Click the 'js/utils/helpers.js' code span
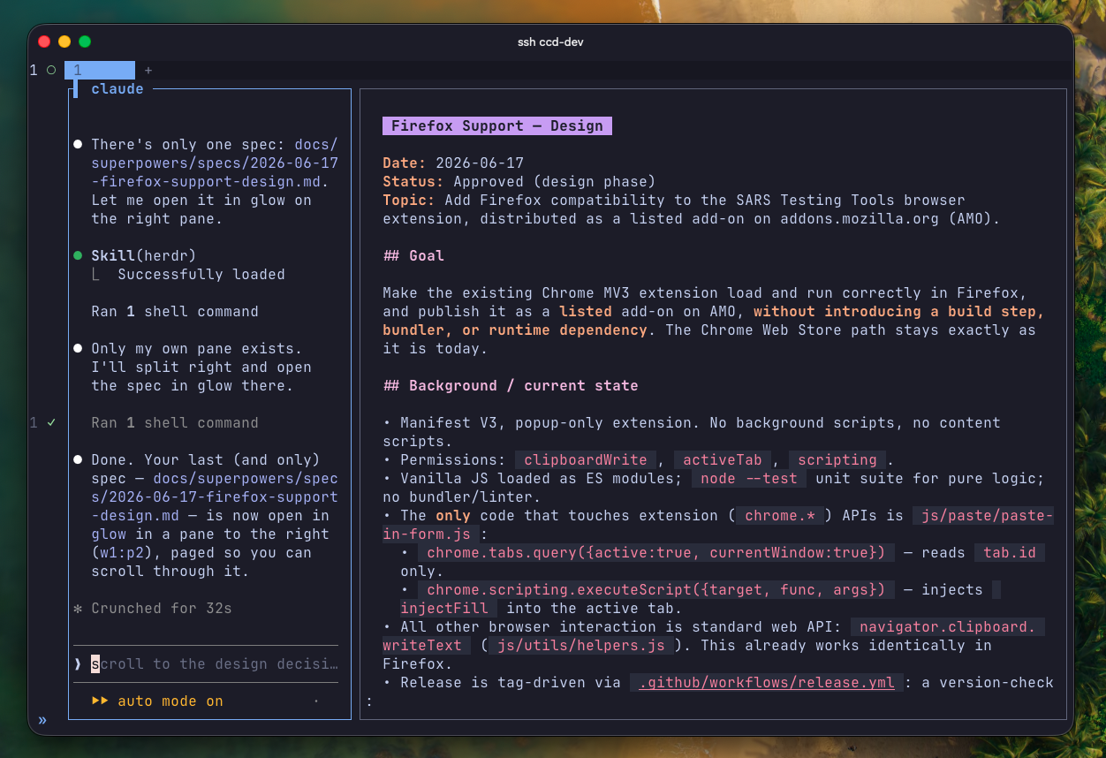 click(x=581, y=646)
